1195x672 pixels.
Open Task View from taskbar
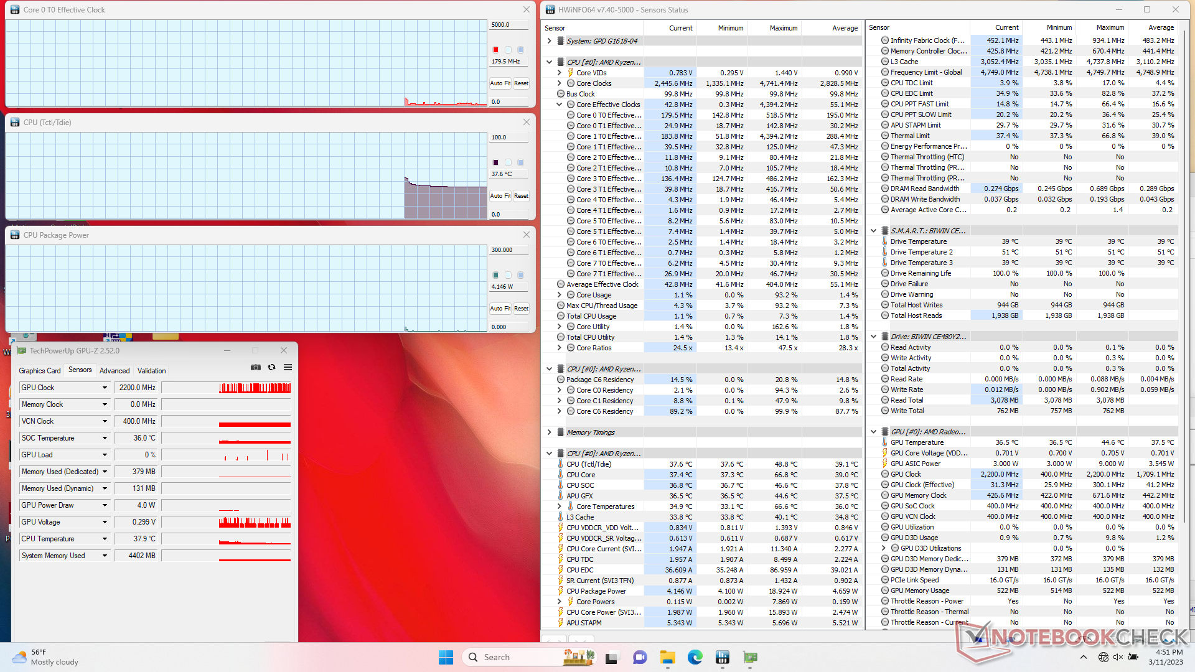[612, 657]
